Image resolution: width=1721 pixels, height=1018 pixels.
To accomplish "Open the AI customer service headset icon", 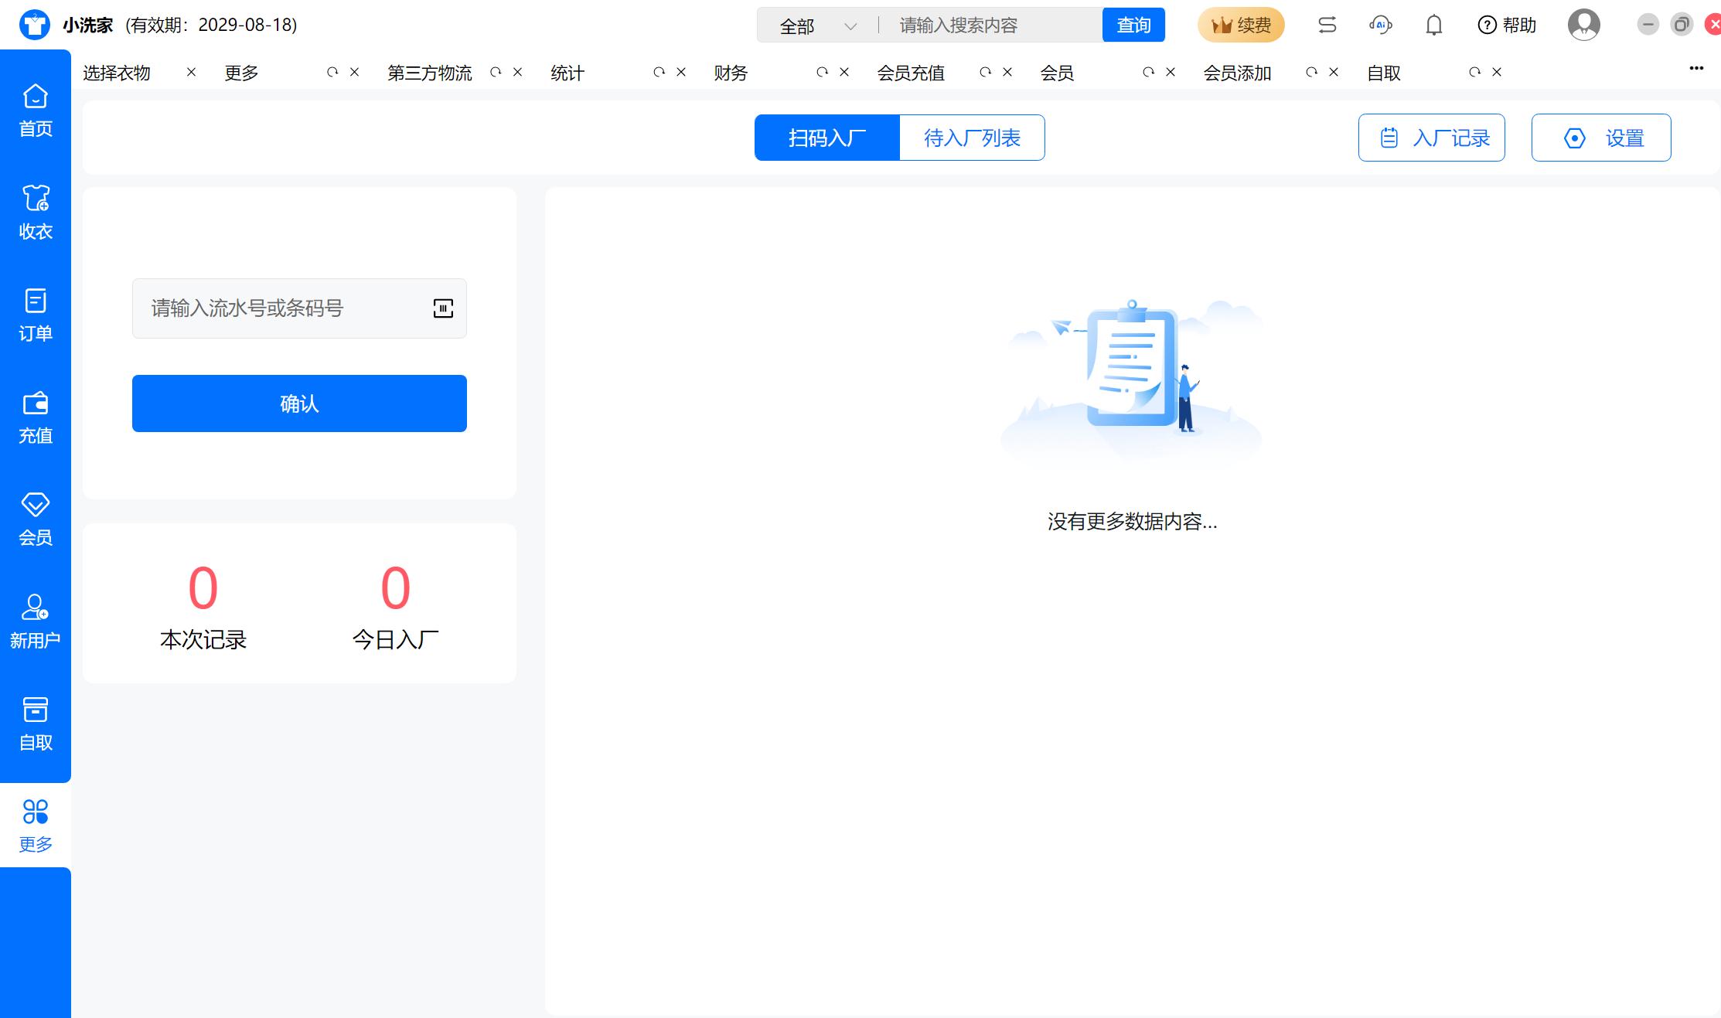I will click(x=1380, y=26).
